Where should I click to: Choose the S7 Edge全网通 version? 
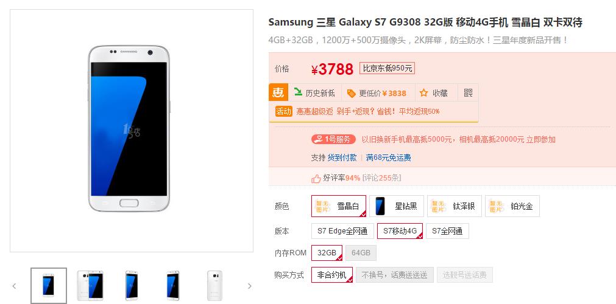coord(342,231)
